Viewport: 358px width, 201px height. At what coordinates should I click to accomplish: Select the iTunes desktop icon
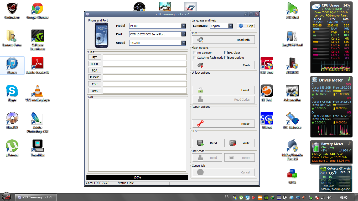click(x=12, y=66)
